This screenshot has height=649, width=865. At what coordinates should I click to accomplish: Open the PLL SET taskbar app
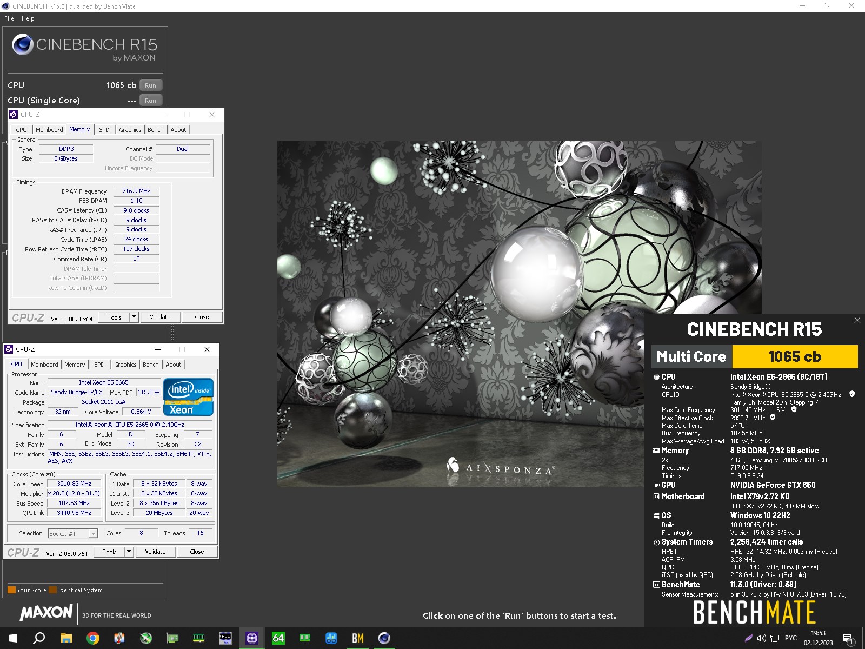(225, 638)
